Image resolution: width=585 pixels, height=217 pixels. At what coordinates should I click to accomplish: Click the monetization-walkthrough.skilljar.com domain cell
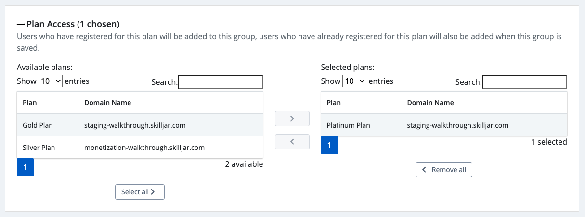coord(144,148)
